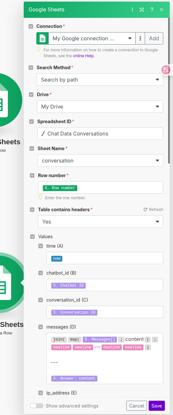Image resolution: width=173 pixels, height=415 pixels.
Task: Toggle the map checkbox for Spreadsheet ID
Action: click(x=31, y=122)
